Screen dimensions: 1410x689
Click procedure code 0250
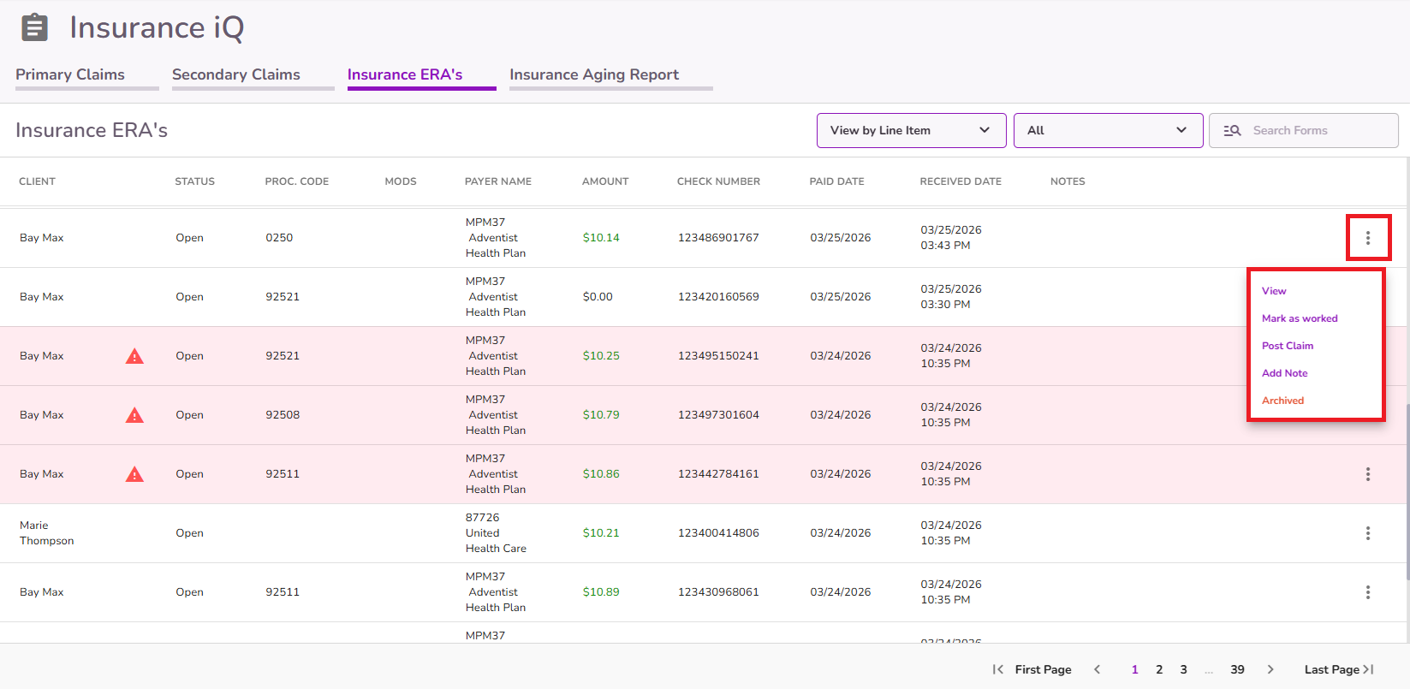(279, 238)
